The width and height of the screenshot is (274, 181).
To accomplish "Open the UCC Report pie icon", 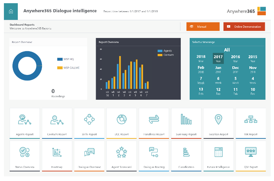I will [x=122, y=120].
